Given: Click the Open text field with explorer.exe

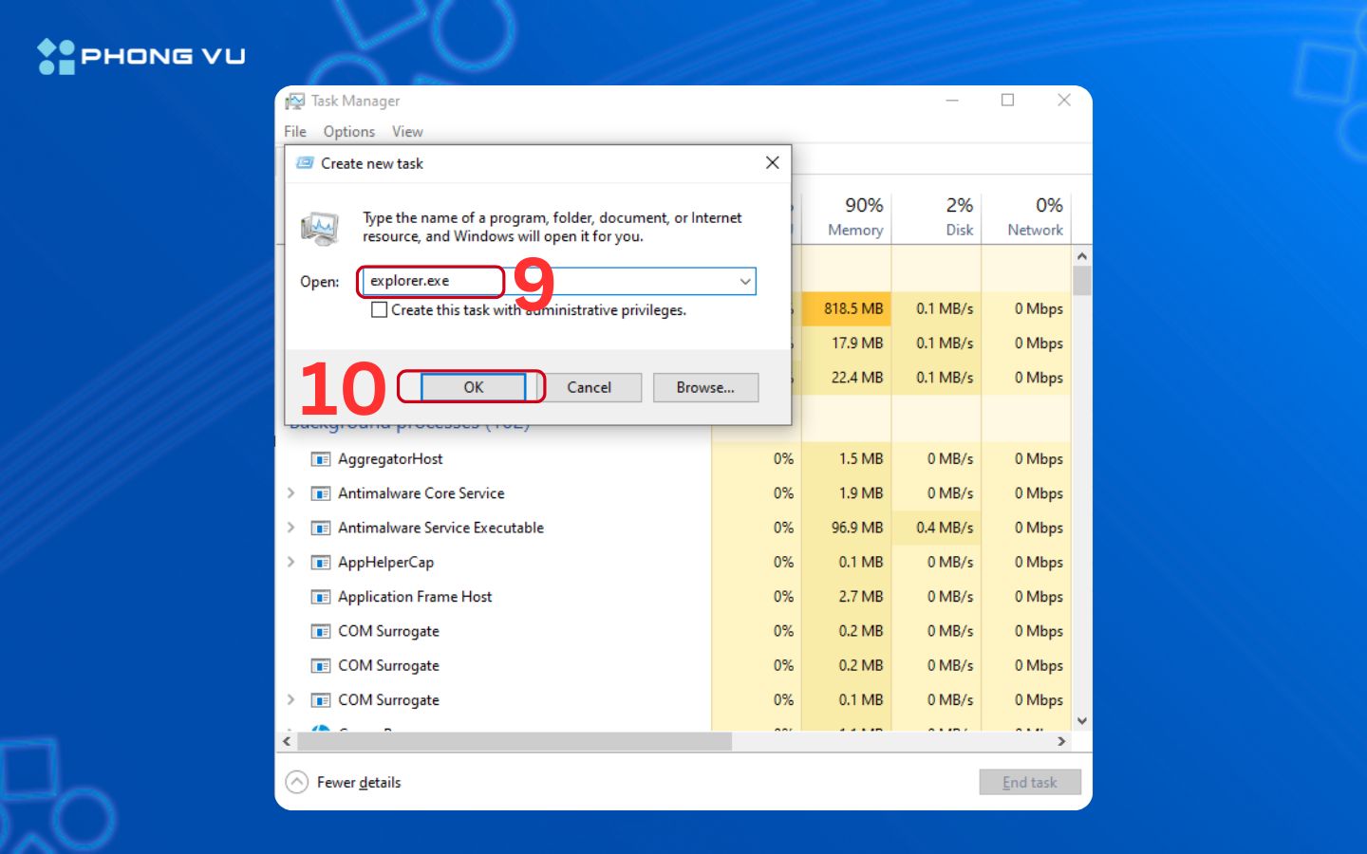Looking at the screenshot, I should click(x=551, y=282).
